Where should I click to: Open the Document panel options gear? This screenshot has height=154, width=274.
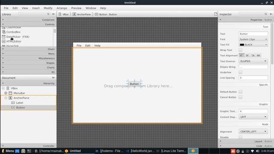point(54,78)
